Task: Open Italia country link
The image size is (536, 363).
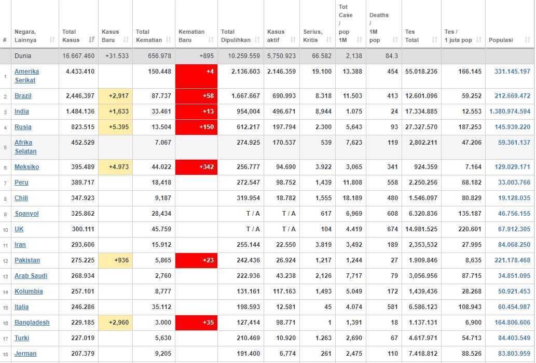Action: pos(22,307)
